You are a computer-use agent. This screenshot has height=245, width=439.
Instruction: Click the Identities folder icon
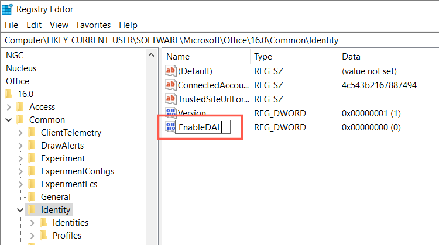[44, 223]
